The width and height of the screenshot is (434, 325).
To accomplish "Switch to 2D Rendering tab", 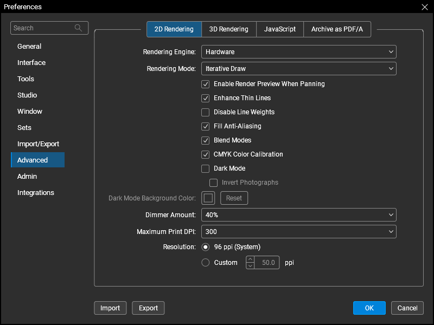I will click(x=174, y=29).
